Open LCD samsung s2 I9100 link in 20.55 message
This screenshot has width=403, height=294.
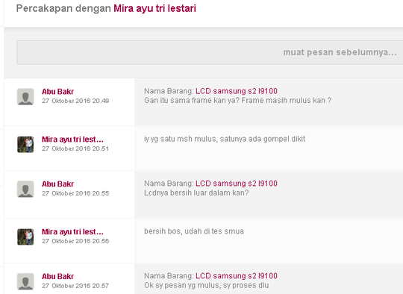click(237, 184)
